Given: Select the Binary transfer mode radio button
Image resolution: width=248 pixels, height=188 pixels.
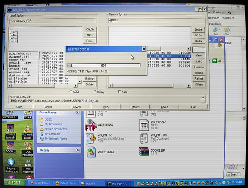Looking at the screenshot, I should 95,92.
